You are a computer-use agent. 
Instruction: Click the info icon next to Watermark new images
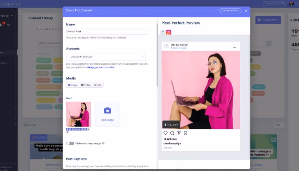[104, 143]
